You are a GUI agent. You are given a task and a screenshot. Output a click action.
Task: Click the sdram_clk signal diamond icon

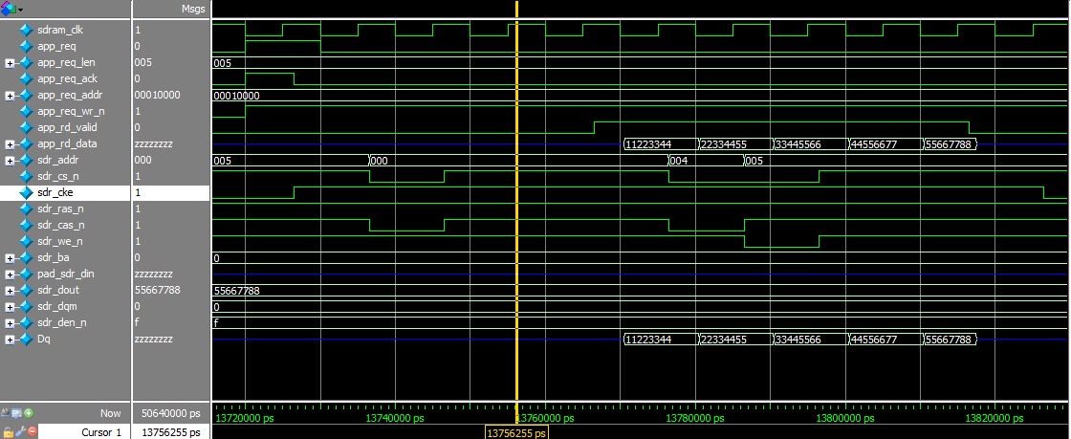[26, 30]
